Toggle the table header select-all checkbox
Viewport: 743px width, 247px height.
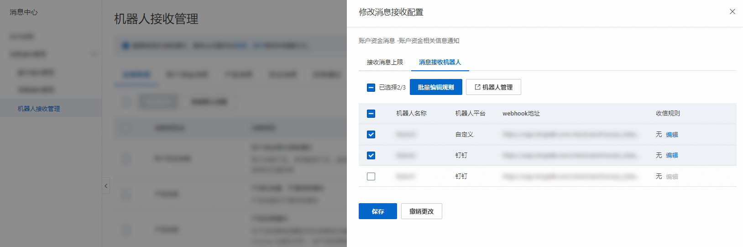click(371, 114)
